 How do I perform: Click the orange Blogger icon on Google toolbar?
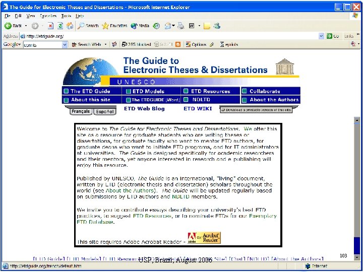click(x=178, y=44)
